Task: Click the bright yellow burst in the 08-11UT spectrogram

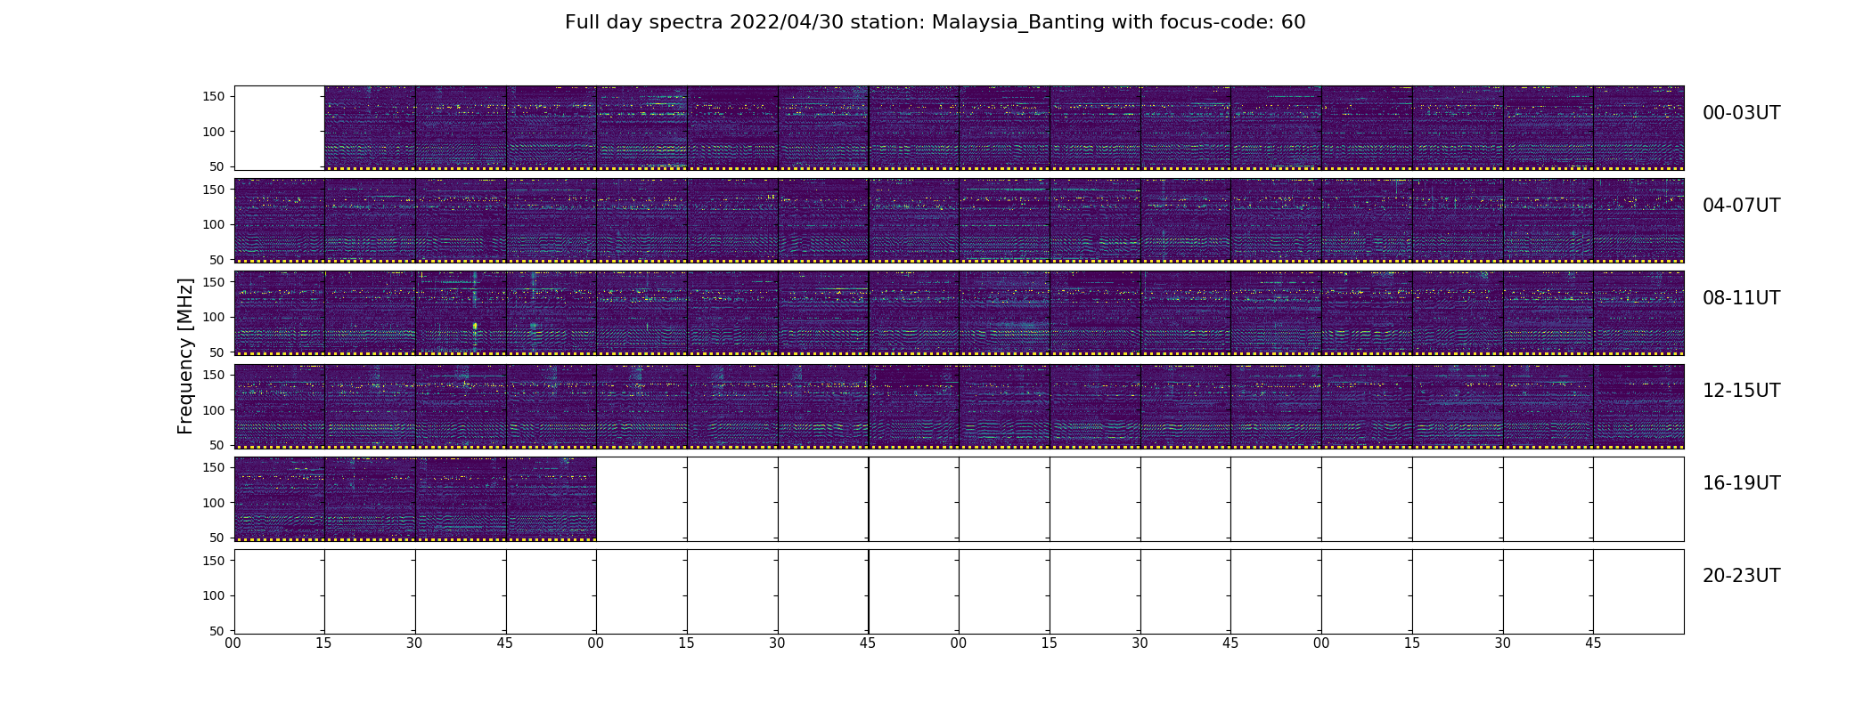Action: pyautogui.click(x=475, y=327)
